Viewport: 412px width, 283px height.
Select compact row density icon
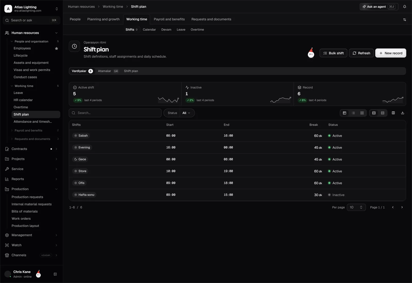383,113
